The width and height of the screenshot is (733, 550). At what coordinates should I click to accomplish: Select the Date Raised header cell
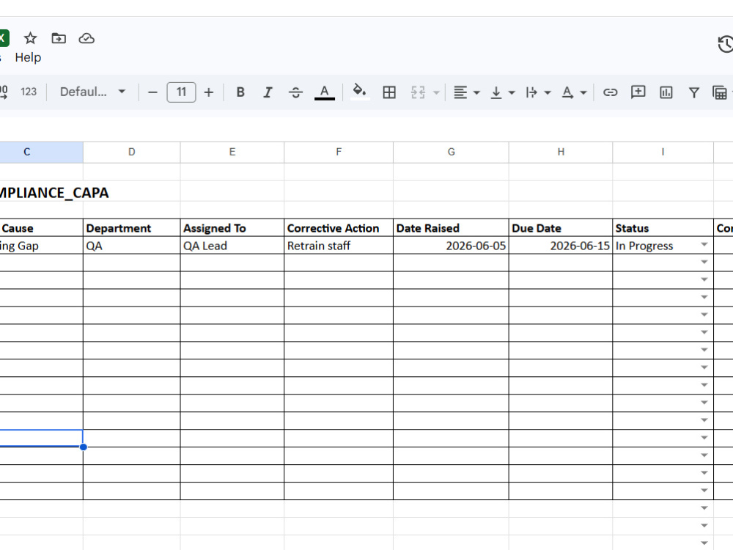pos(451,228)
